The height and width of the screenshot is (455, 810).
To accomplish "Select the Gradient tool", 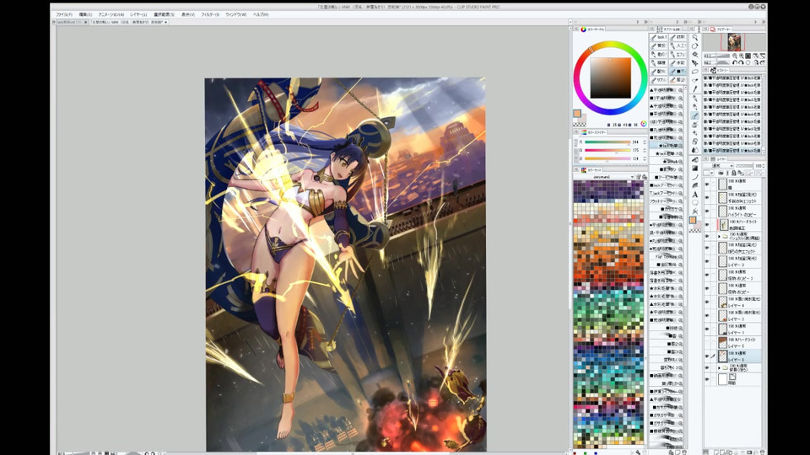I will [695, 168].
